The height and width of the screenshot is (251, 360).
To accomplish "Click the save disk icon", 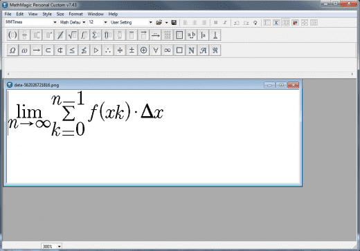I will 174,22.
